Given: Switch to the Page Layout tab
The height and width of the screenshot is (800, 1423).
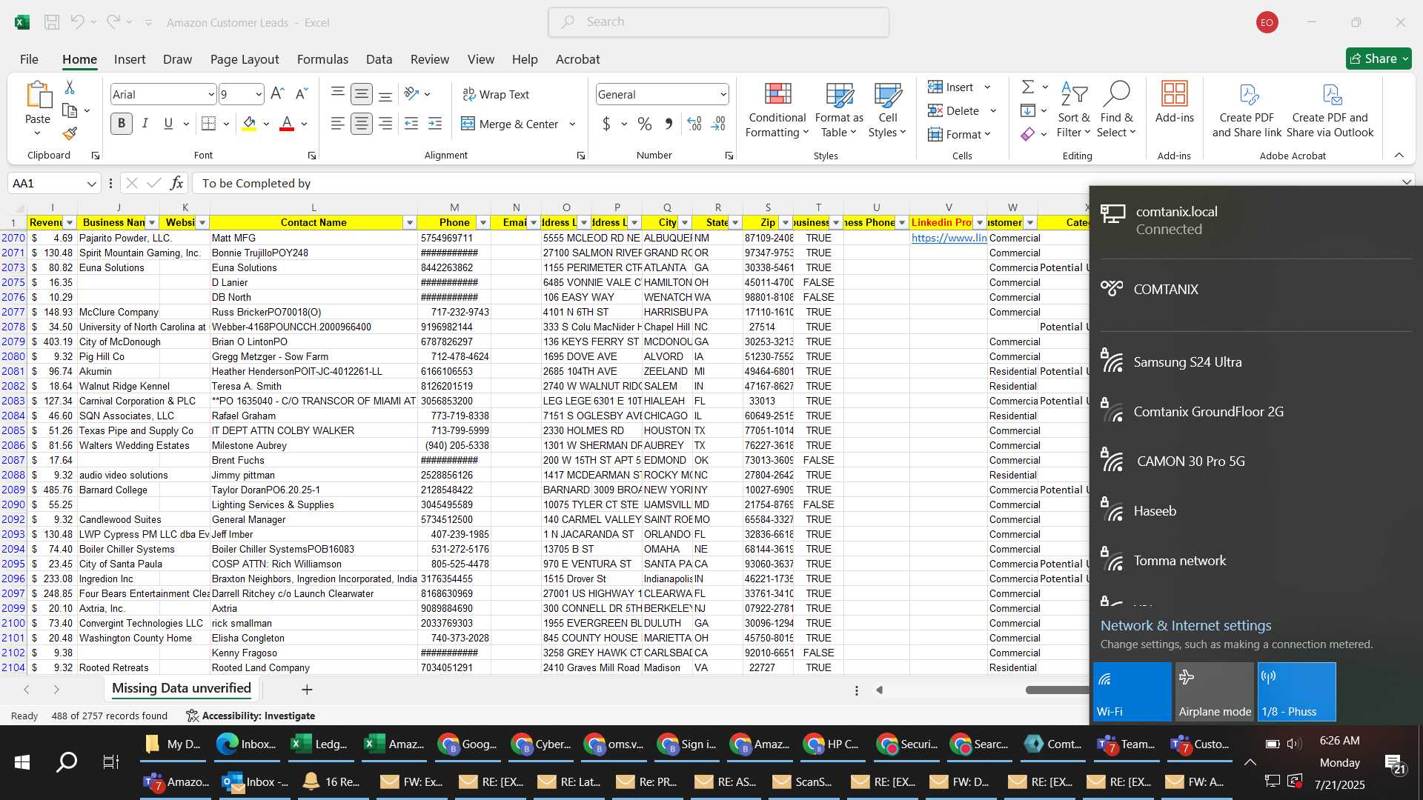Looking at the screenshot, I should coord(245,59).
